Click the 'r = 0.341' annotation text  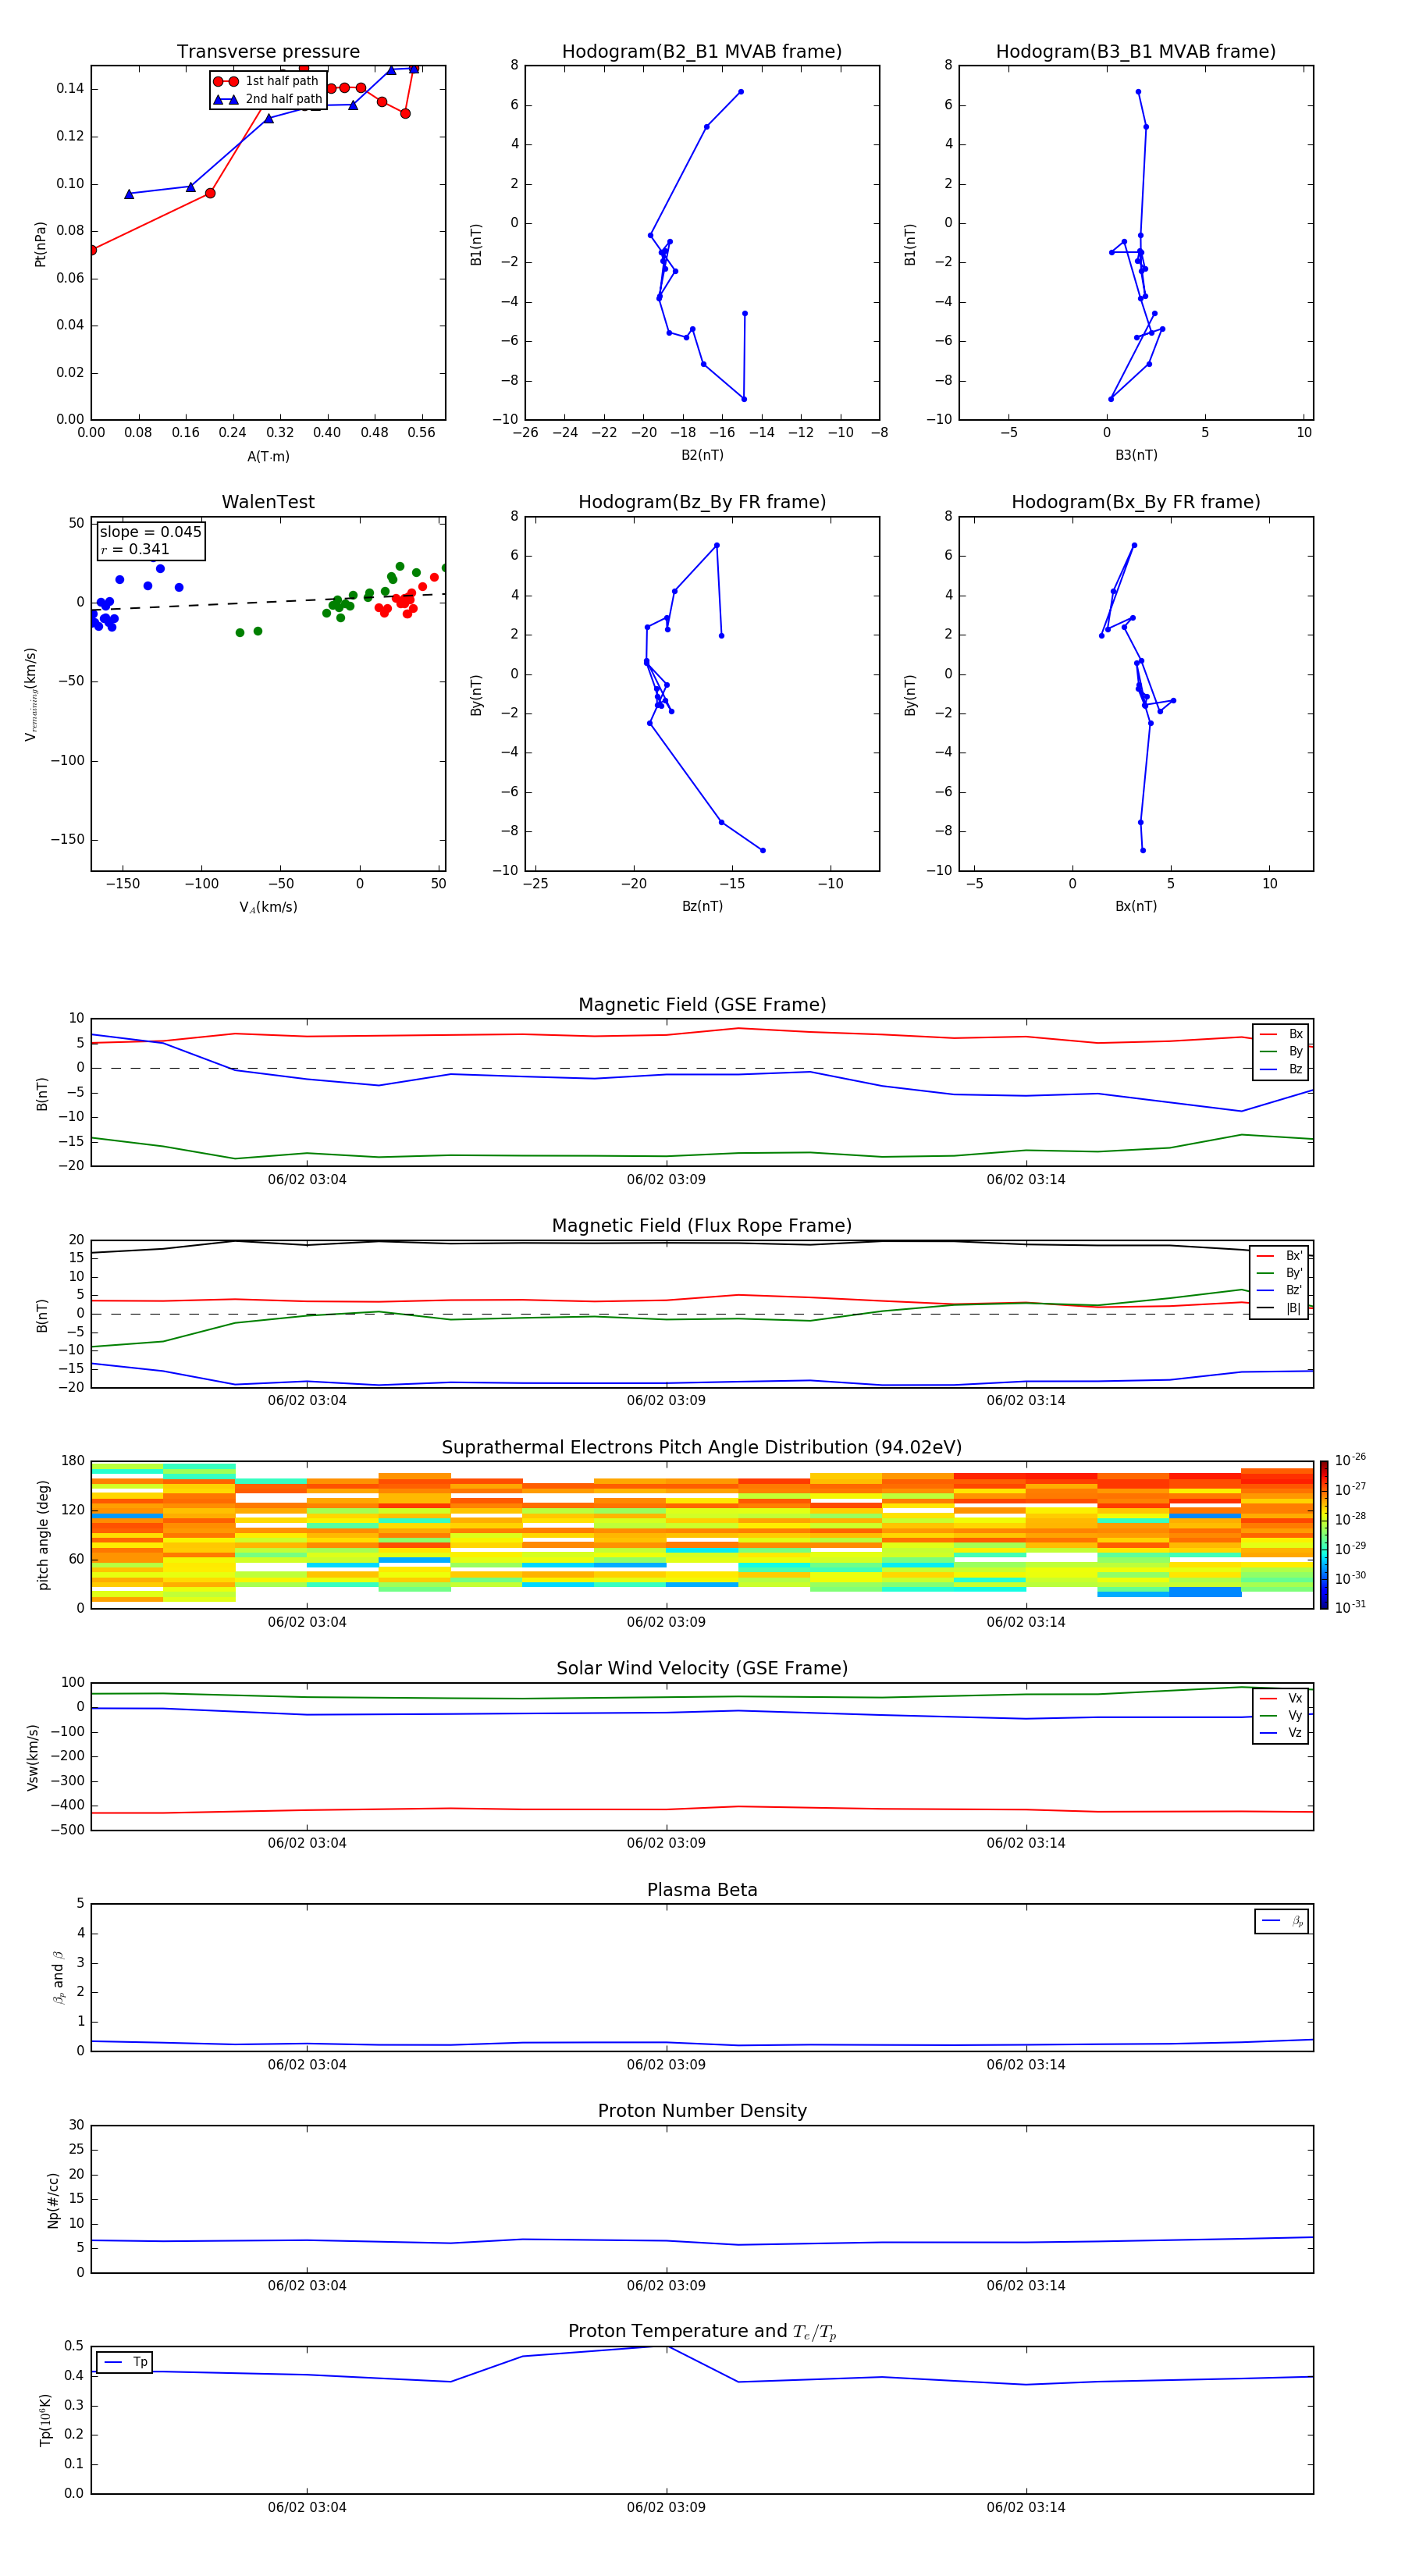[x=135, y=549]
